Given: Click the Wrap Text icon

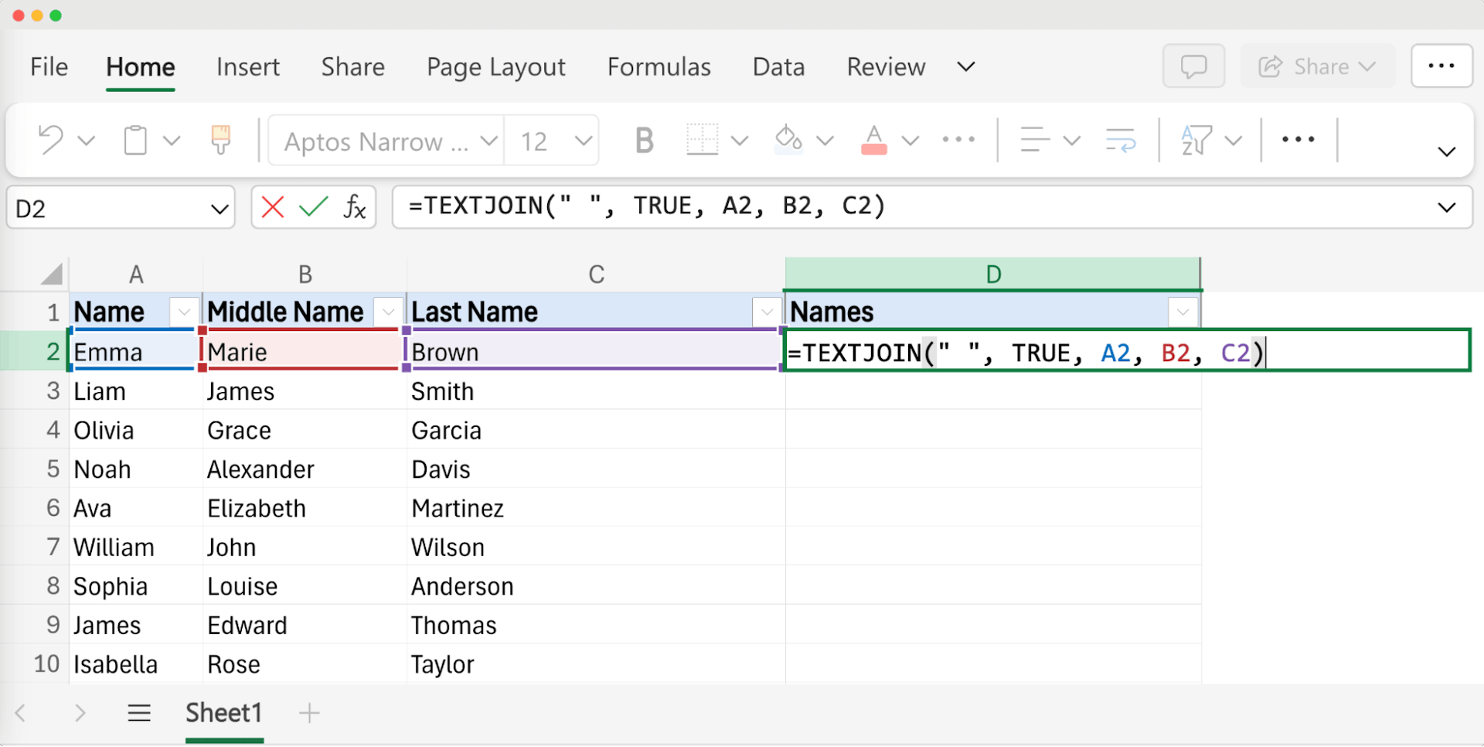Looking at the screenshot, I should tap(1120, 140).
